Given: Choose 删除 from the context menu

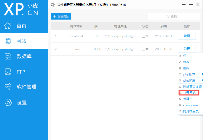Looking at the screenshot, I should 190,68.
